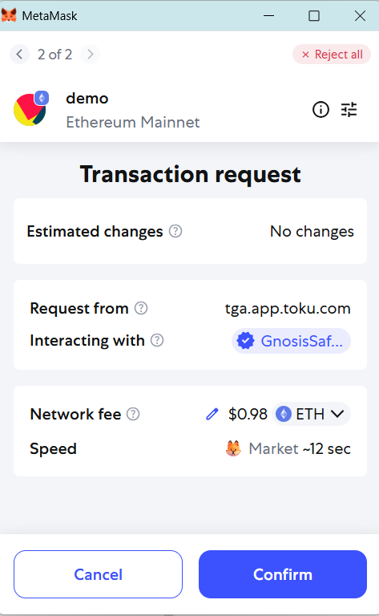379x616 pixels.
Task: Expand the chevron beside ETH
Action: click(337, 414)
